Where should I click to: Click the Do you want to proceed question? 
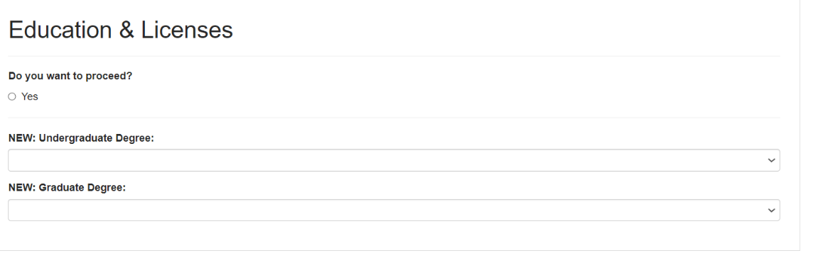point(70,76)
